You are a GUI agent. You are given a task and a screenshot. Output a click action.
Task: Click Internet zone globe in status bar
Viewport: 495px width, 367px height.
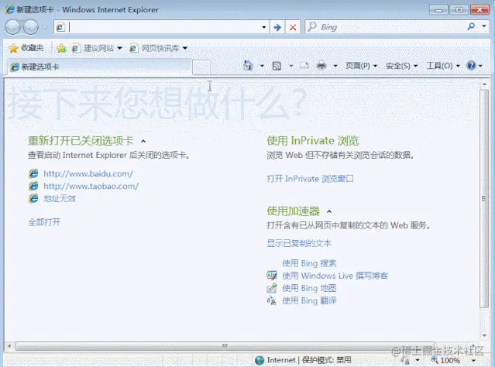[x=260, y=360]
